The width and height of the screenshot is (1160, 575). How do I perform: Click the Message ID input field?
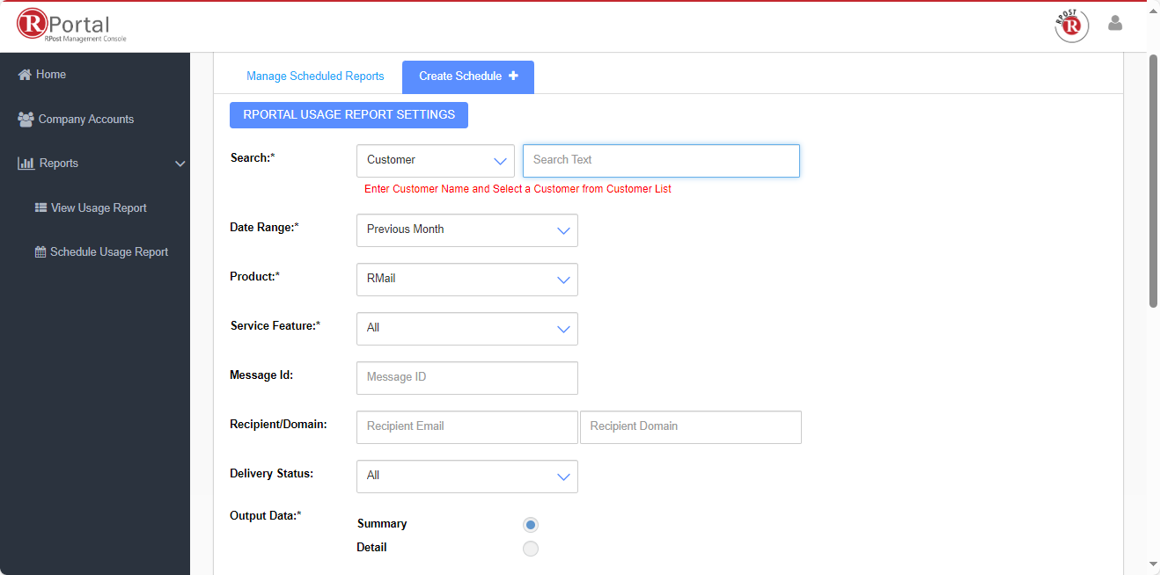pyautogui.click(x=467, y=377)
